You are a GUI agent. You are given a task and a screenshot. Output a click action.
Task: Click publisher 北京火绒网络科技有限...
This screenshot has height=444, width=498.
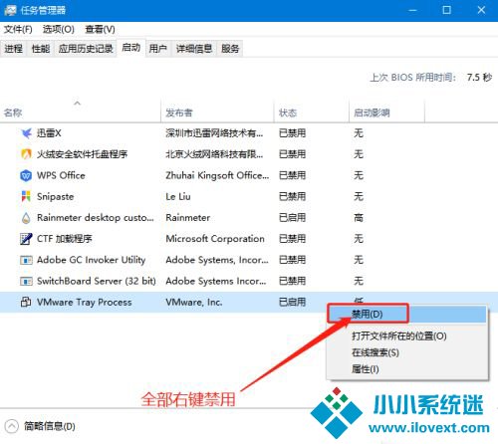(x=214, y=154)
